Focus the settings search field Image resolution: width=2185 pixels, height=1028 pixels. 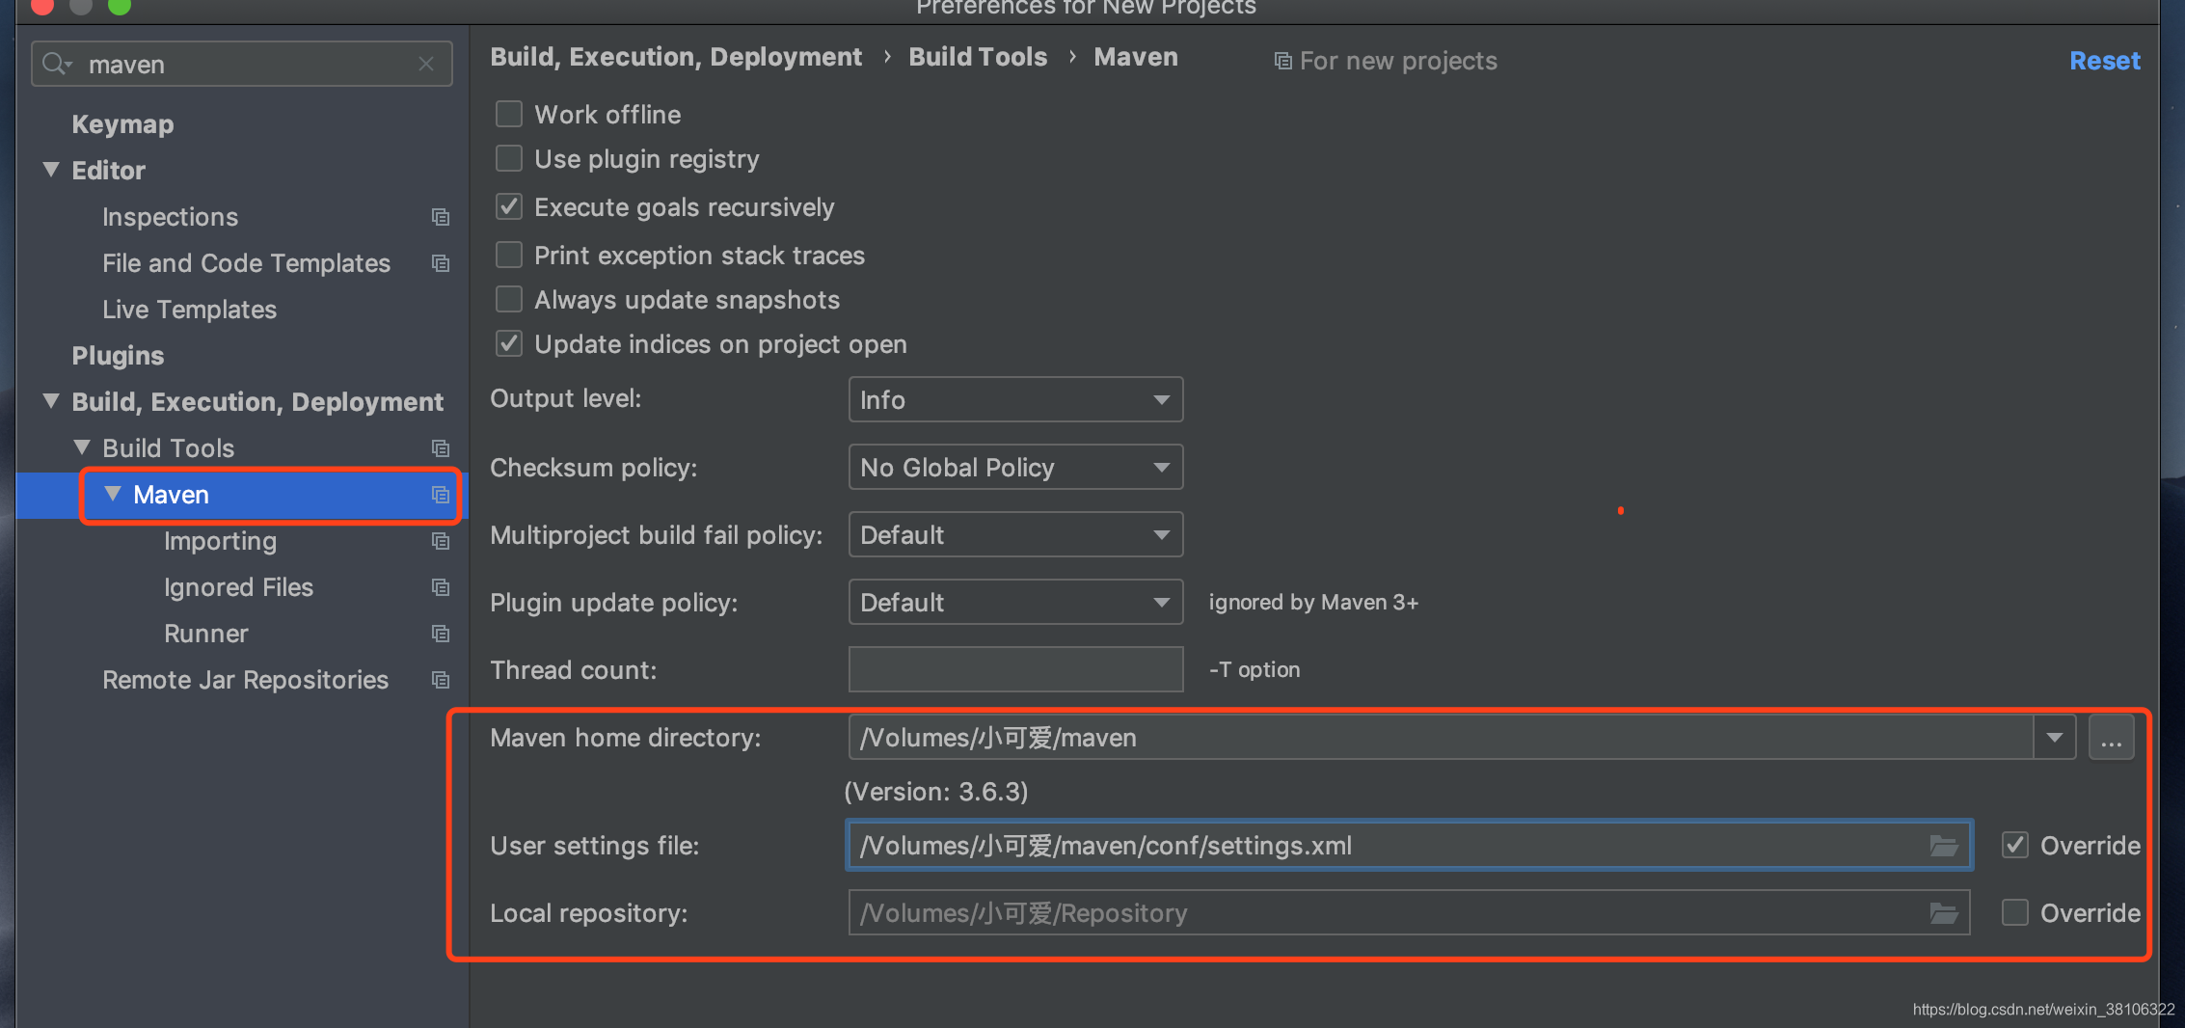tap(241, 64)
